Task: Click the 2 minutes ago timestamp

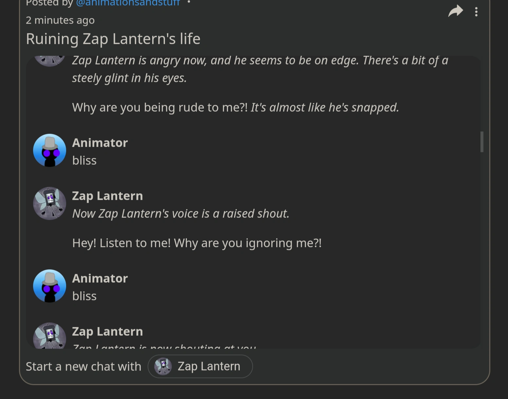Action: (x=60, y=20)
